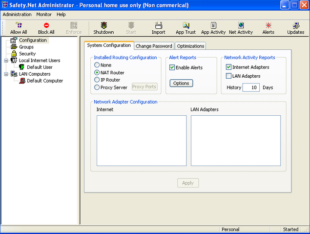
Task: Click the Block All stop icon
Action: pos(46,25)
